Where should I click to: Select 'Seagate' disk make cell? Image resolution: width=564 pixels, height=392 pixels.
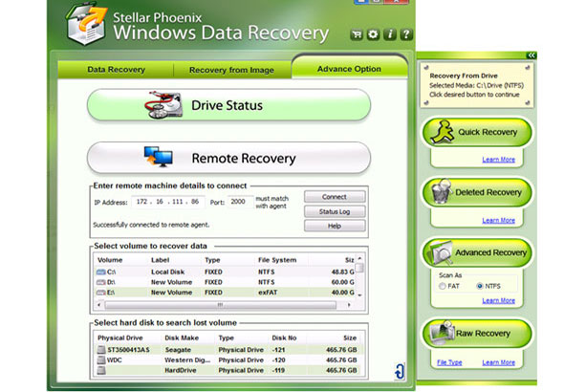[178, 350]
